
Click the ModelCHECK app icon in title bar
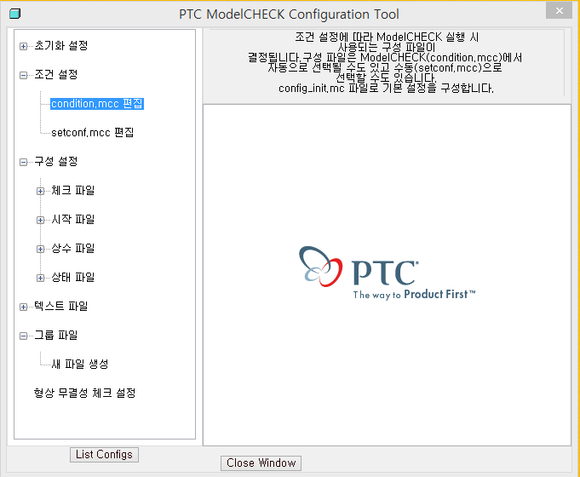(x=15, y=14)
